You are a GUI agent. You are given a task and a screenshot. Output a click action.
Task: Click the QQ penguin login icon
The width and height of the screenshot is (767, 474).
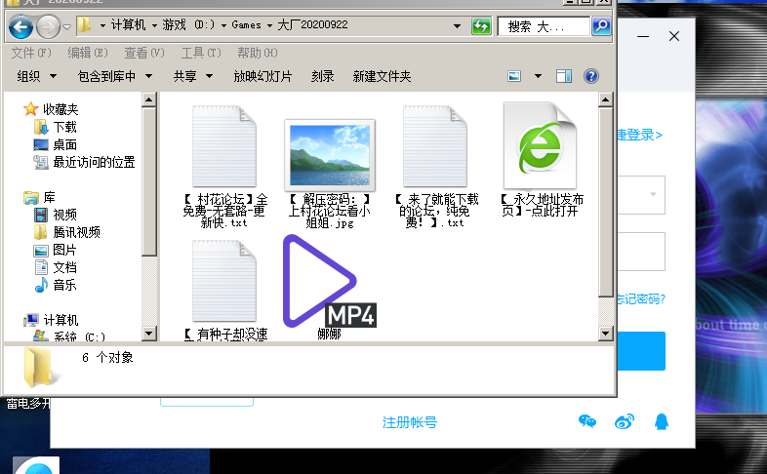[x=662, y=421]
